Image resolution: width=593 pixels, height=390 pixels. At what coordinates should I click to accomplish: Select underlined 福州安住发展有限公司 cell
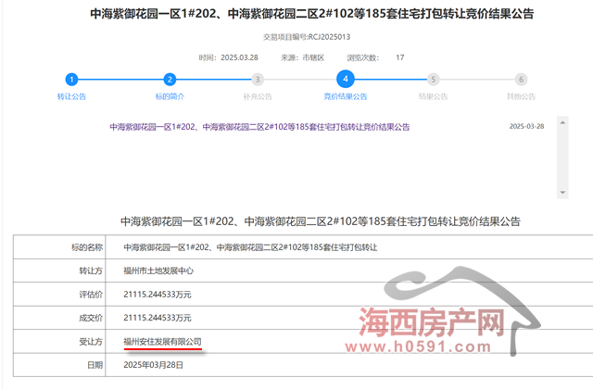point(163,342)
